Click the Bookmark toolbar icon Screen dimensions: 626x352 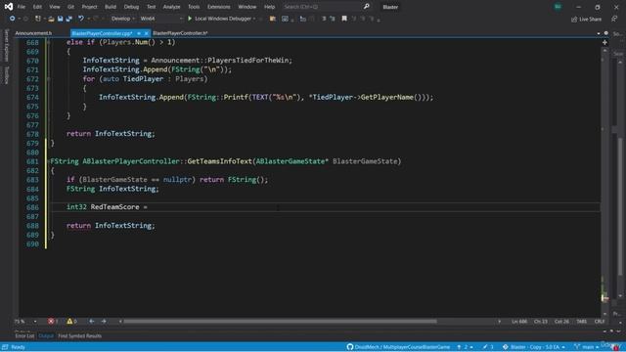pos(344,19)
